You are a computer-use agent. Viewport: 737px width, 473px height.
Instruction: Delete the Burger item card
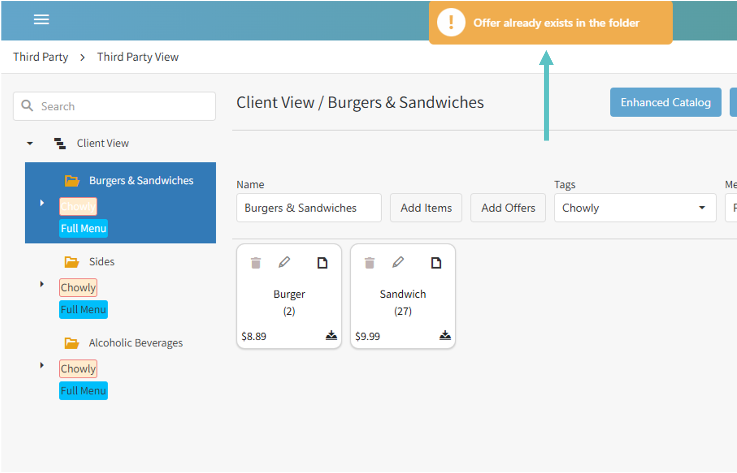click(x=256, y=263)
